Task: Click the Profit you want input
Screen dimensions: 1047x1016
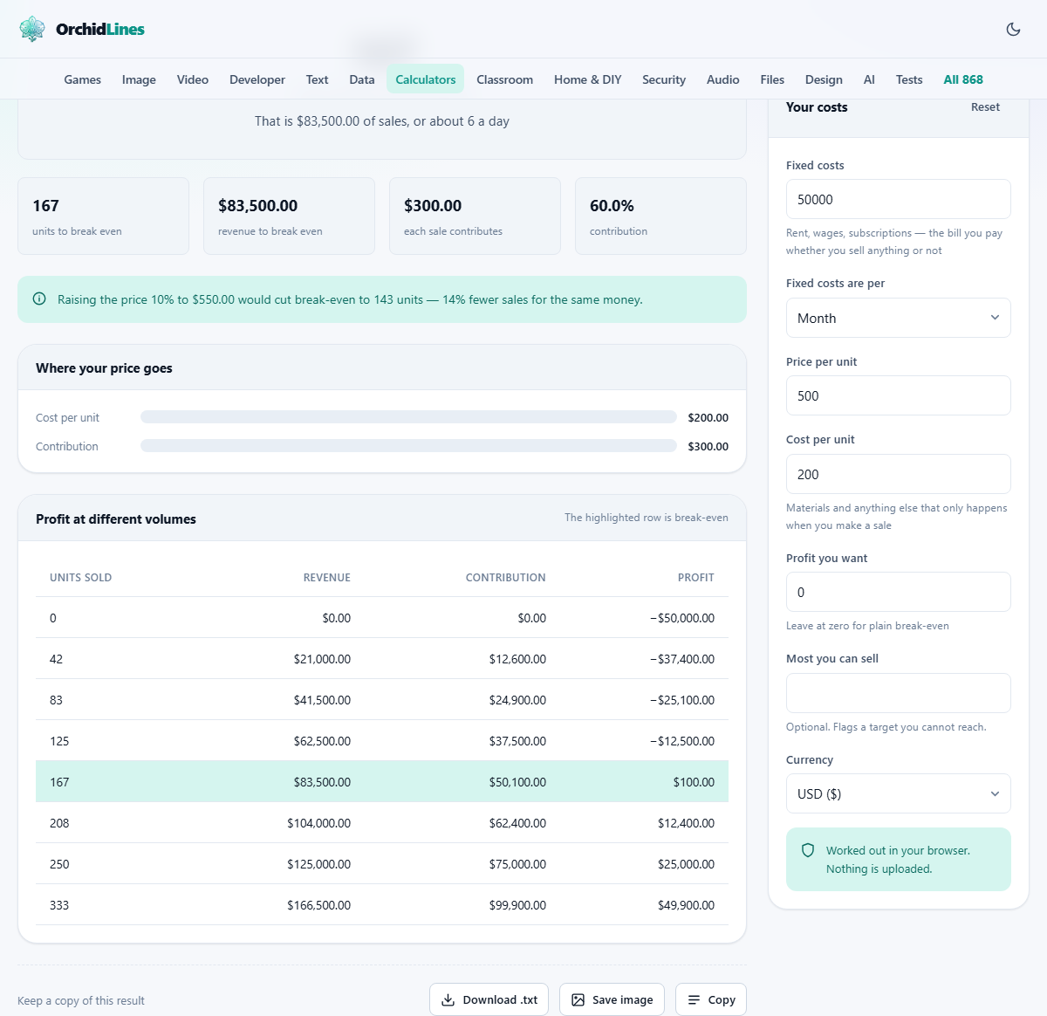Action: click(x=898, y=592)
